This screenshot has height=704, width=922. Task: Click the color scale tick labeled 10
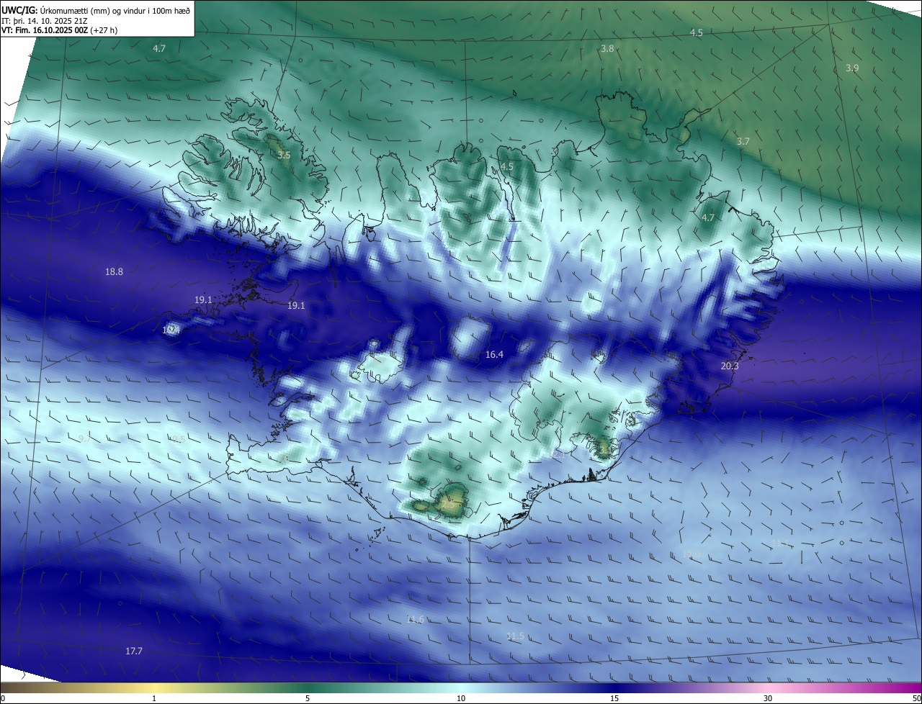pyautogui.click(x=461, y=699)
